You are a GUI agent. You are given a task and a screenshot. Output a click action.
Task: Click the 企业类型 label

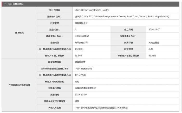point(55,43)
